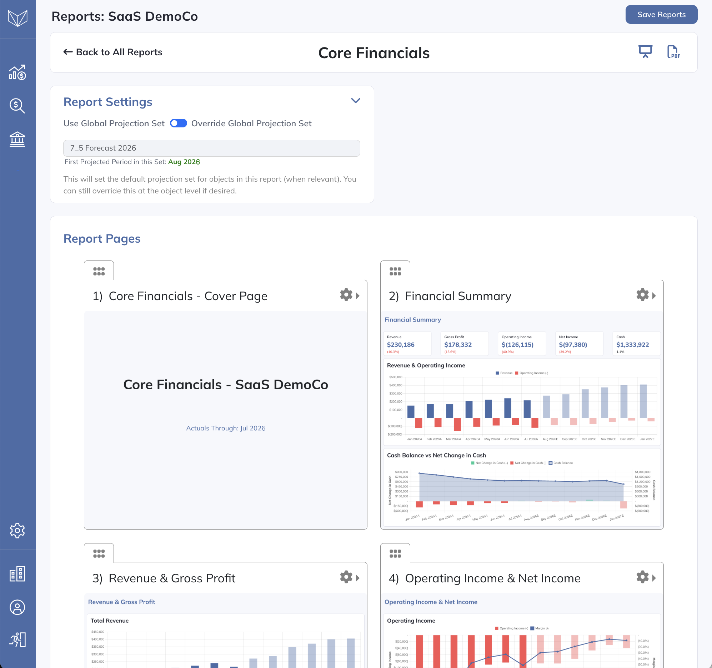
Task: Open settings gear for Financial Summary
Action: tap(642, 295)
